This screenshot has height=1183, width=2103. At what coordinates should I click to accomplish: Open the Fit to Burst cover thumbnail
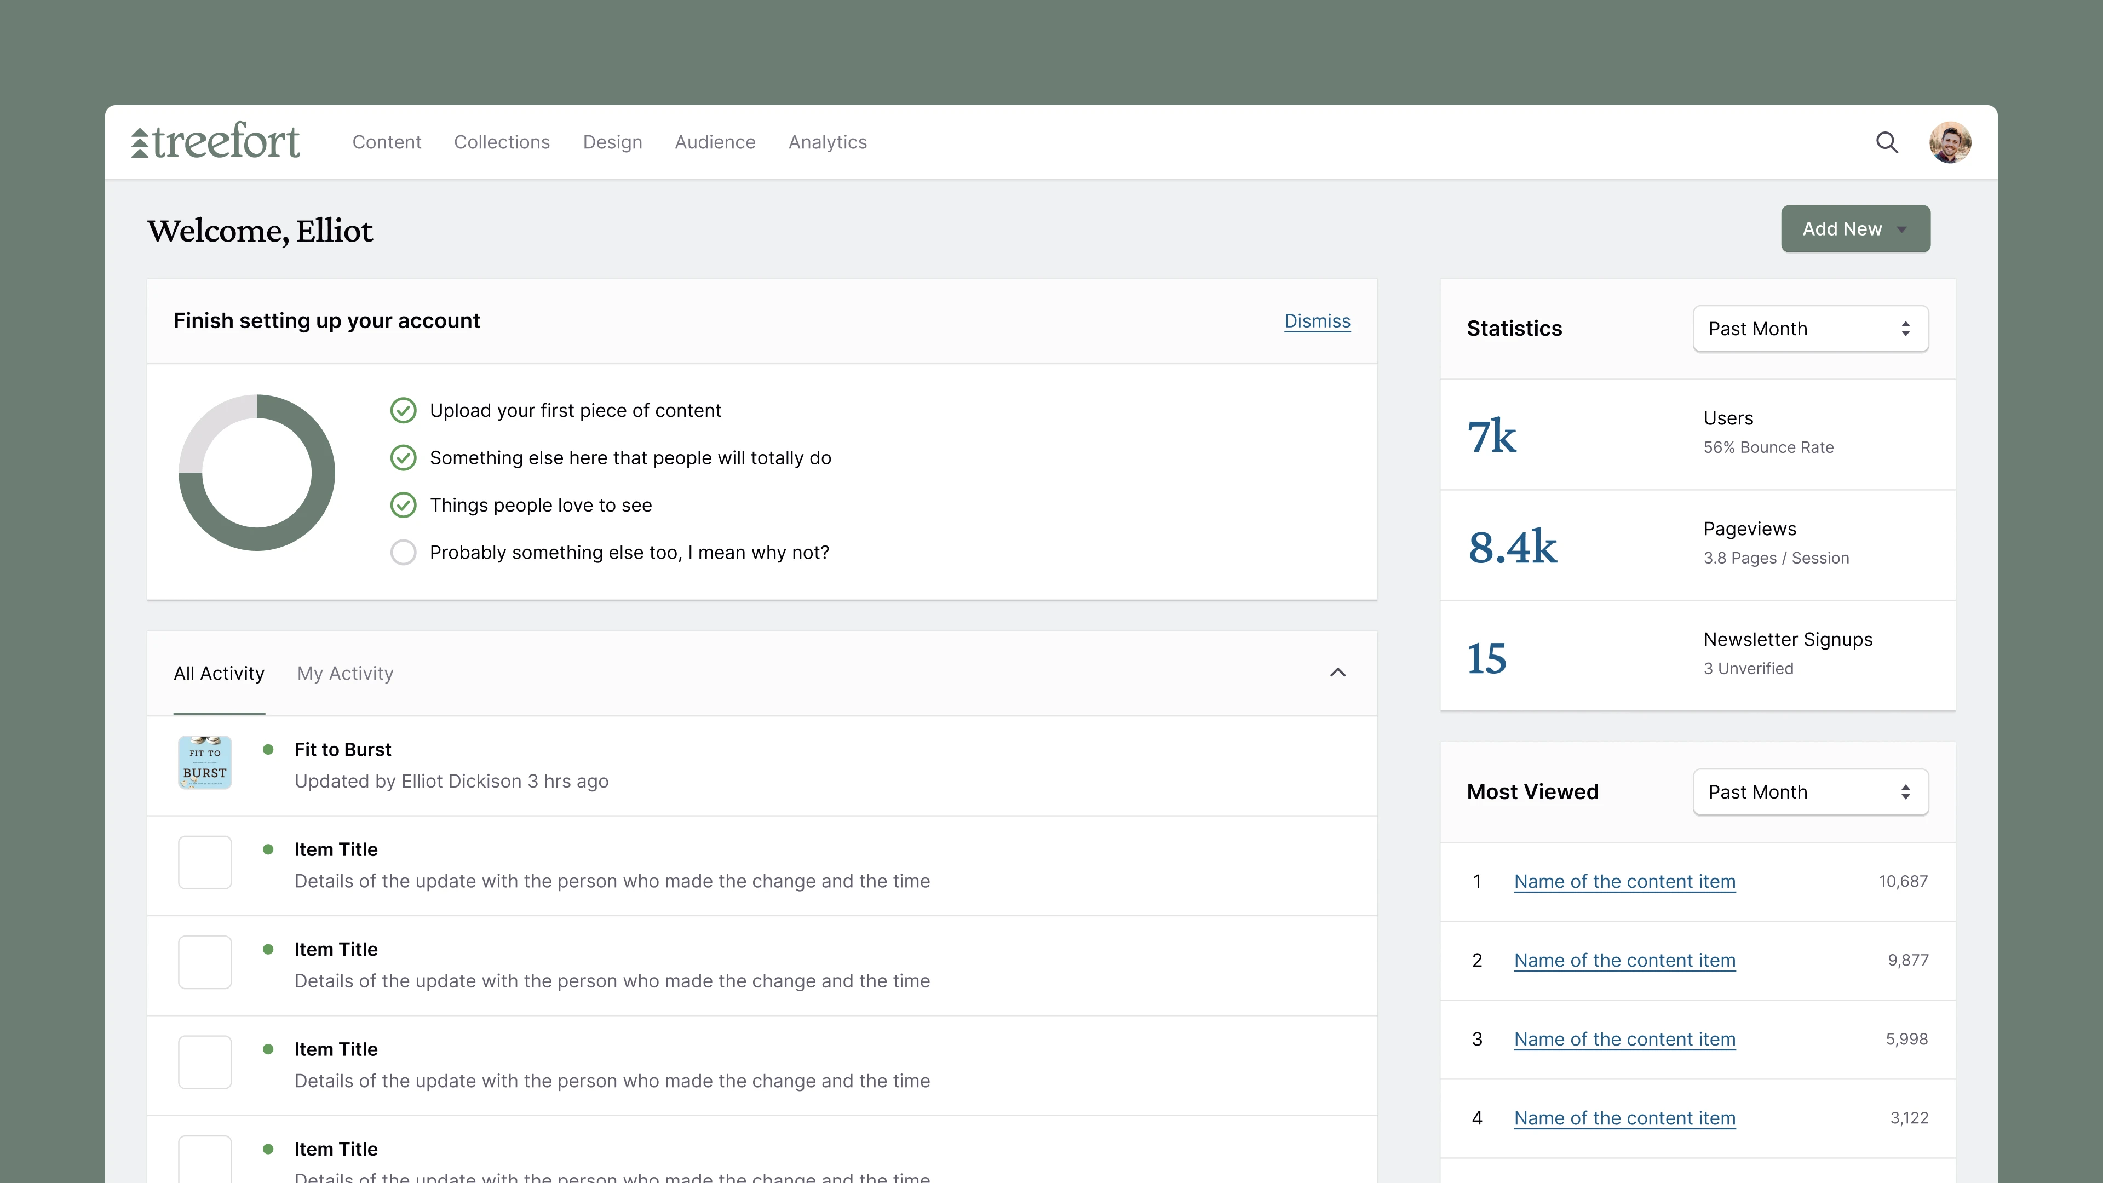pyautogui.click(x=205, y=762)
